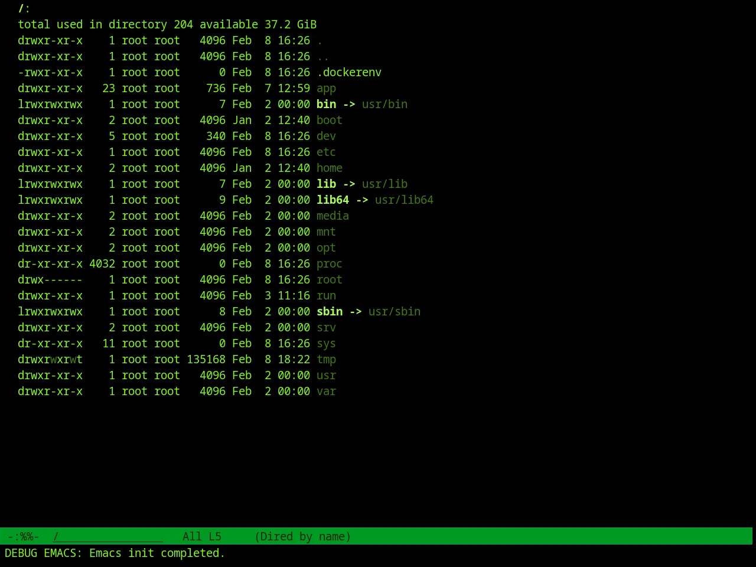Open the boot directory
Image resolution: width=756 pixels, height=567 pixels.
point(330,120)
